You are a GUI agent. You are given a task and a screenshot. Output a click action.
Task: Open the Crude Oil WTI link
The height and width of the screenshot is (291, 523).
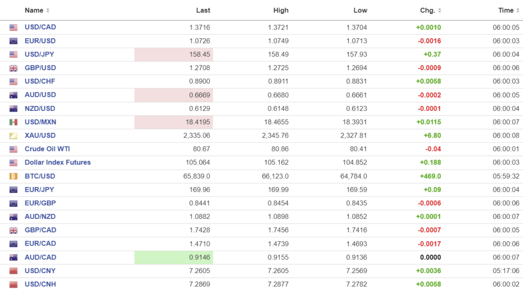(x=47, y=149)
